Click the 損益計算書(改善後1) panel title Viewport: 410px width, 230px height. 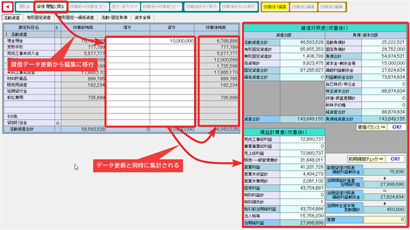coord(284,132)
